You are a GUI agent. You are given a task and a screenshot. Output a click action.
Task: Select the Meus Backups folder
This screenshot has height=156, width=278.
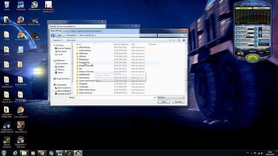[83, 47]
